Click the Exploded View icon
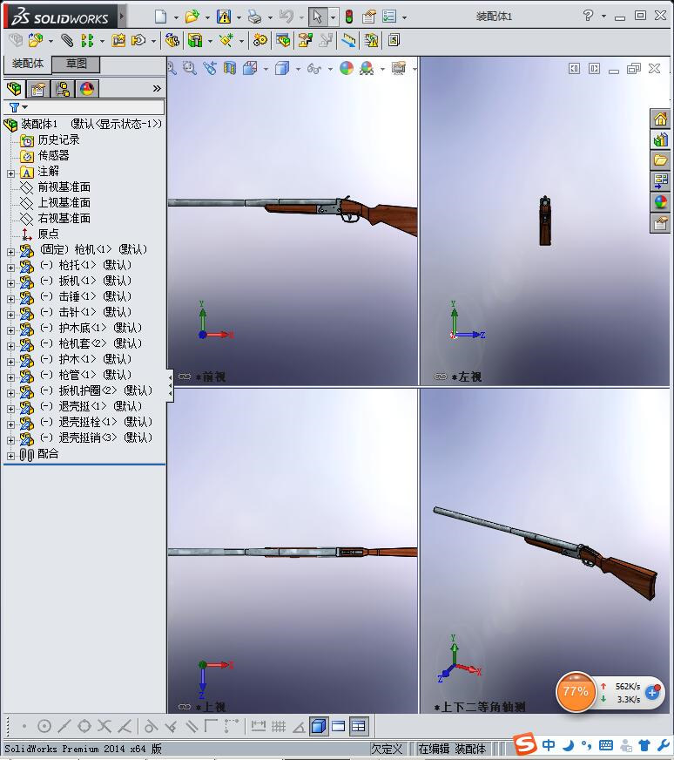The height and width of the screenshot is (760, 674). pos(305,40)
